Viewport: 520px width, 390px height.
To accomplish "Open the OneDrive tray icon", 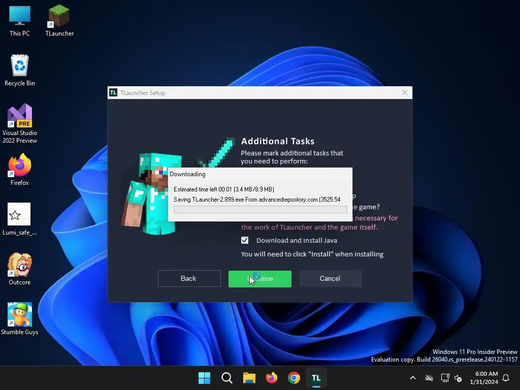I will [x=429, y=378].
